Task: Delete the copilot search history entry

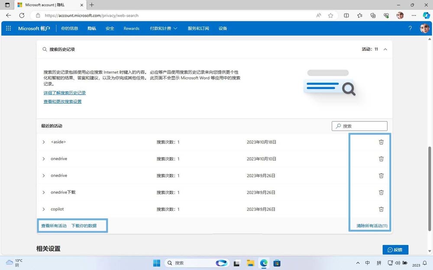Action: (x=381, y=209)
